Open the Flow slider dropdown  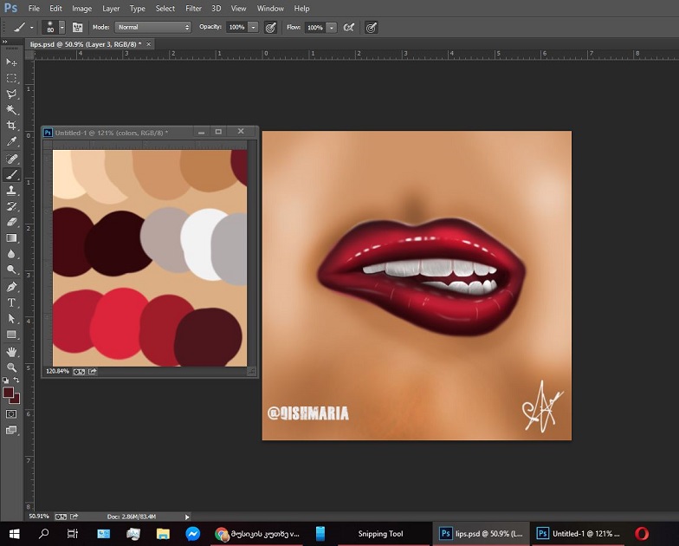click(331, 28)
